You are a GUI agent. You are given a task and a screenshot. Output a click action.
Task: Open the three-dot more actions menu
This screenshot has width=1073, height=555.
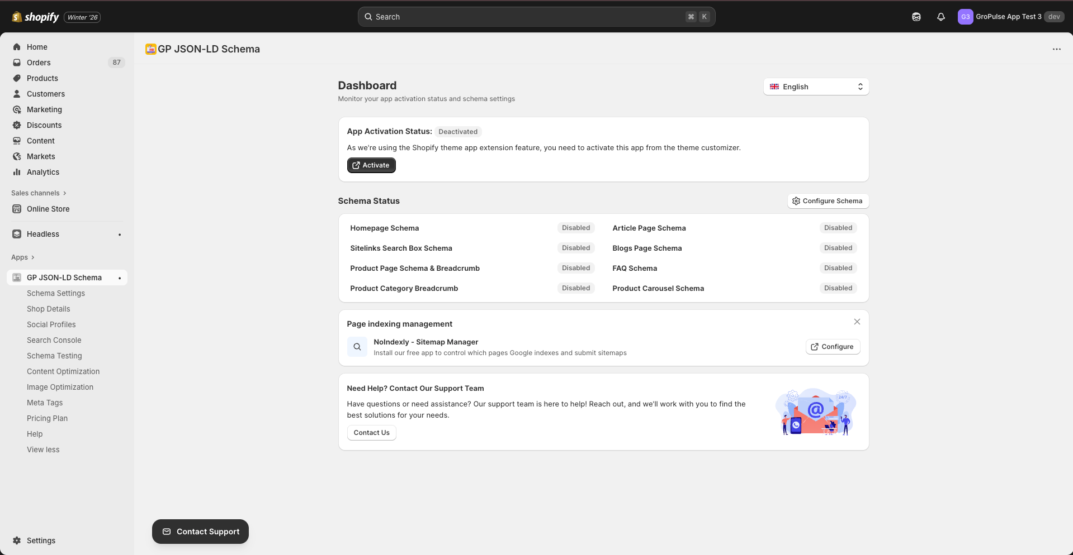[x=1056, y=49]
